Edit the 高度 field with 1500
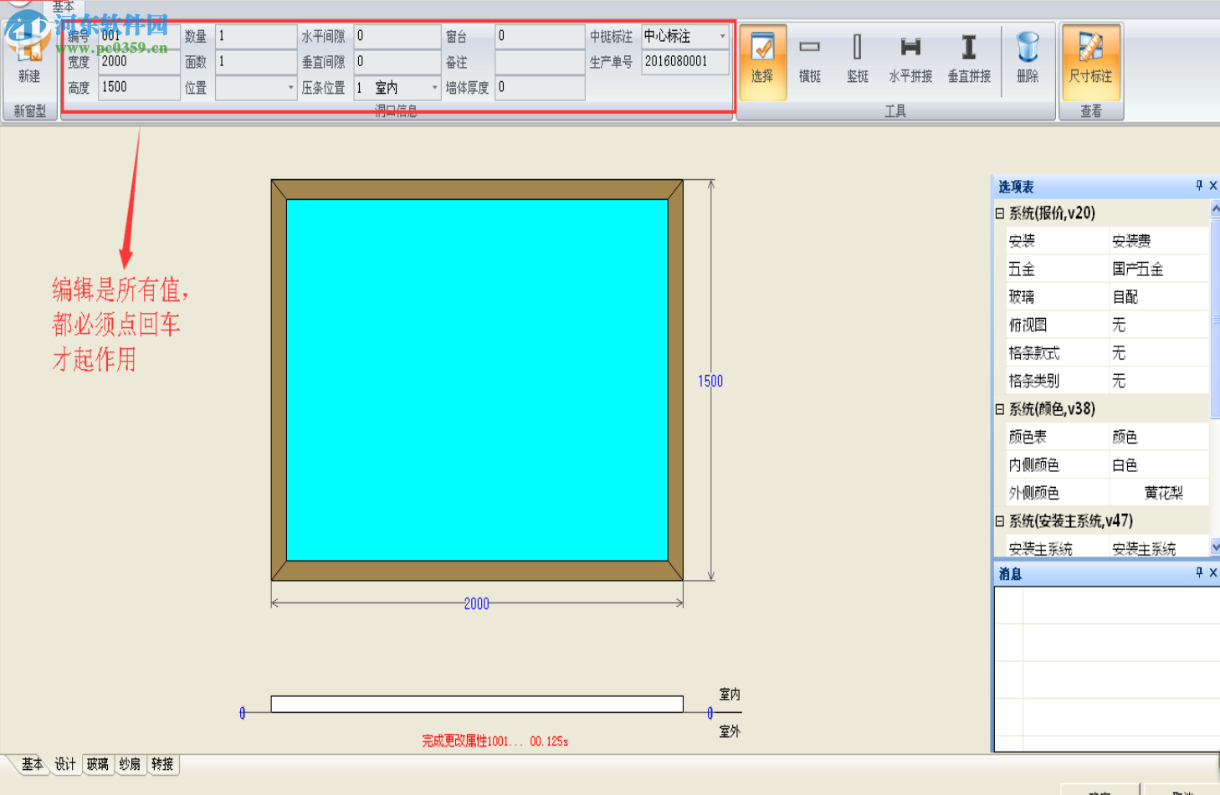 pyautogui.click(x=139, y=88)
